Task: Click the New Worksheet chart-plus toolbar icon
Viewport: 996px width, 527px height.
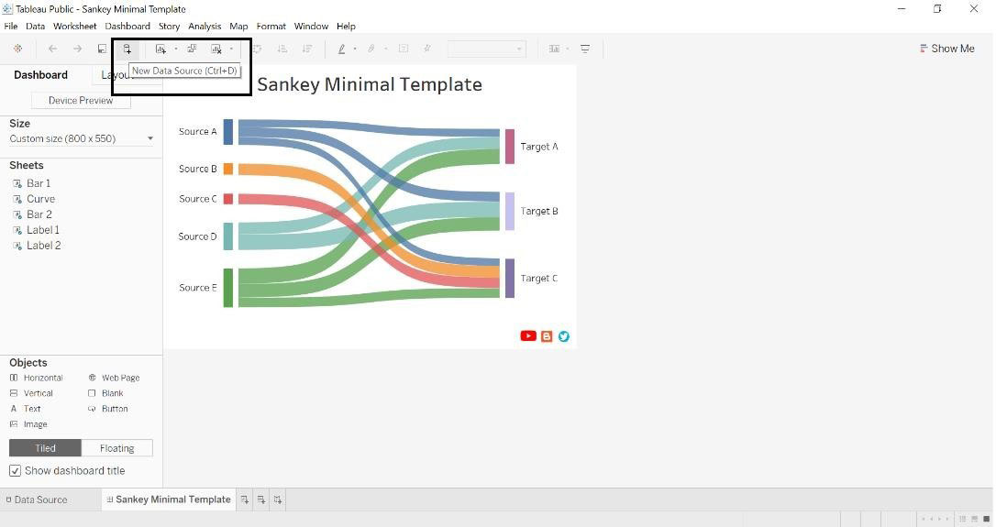Action: 160,49
